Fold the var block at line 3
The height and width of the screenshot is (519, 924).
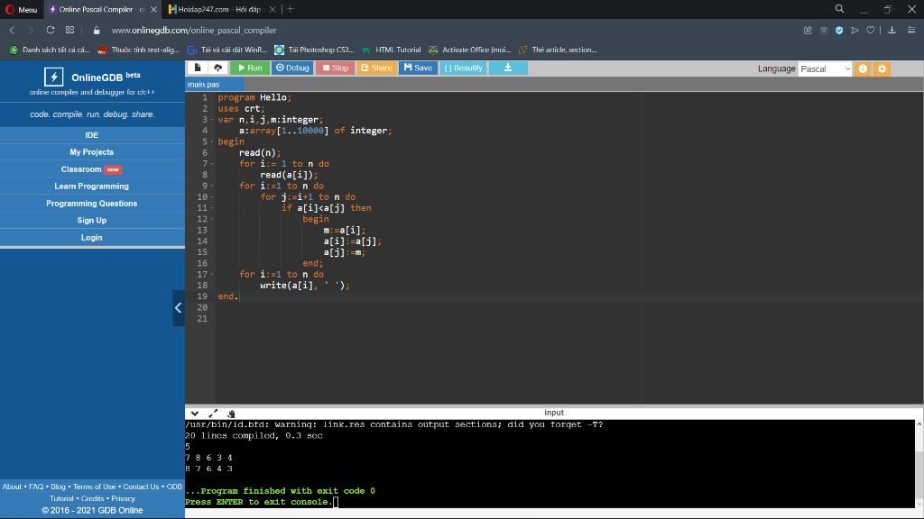click(211, 120)
